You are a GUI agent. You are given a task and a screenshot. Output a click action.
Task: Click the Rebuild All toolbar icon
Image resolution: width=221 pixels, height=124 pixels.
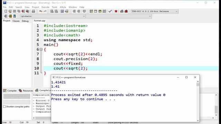[x=104, y=11]
